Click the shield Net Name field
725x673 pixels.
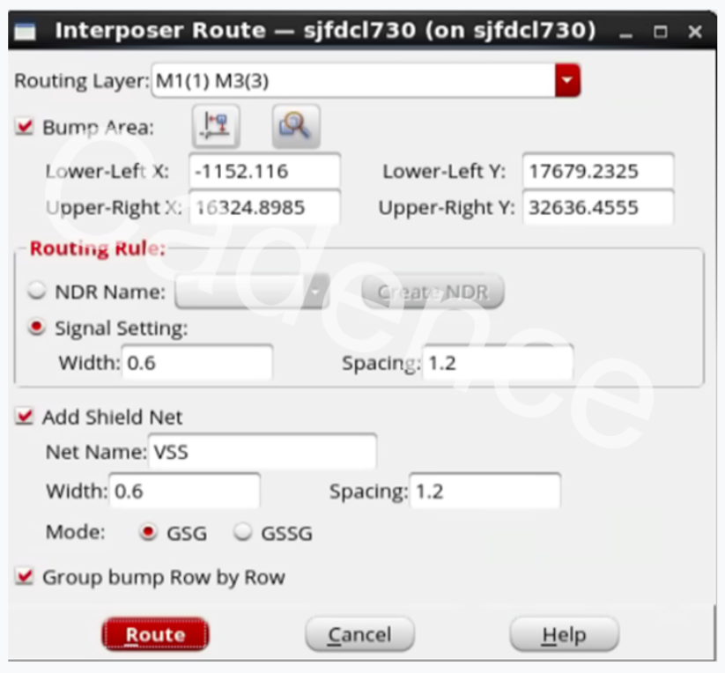click(263, 453)
